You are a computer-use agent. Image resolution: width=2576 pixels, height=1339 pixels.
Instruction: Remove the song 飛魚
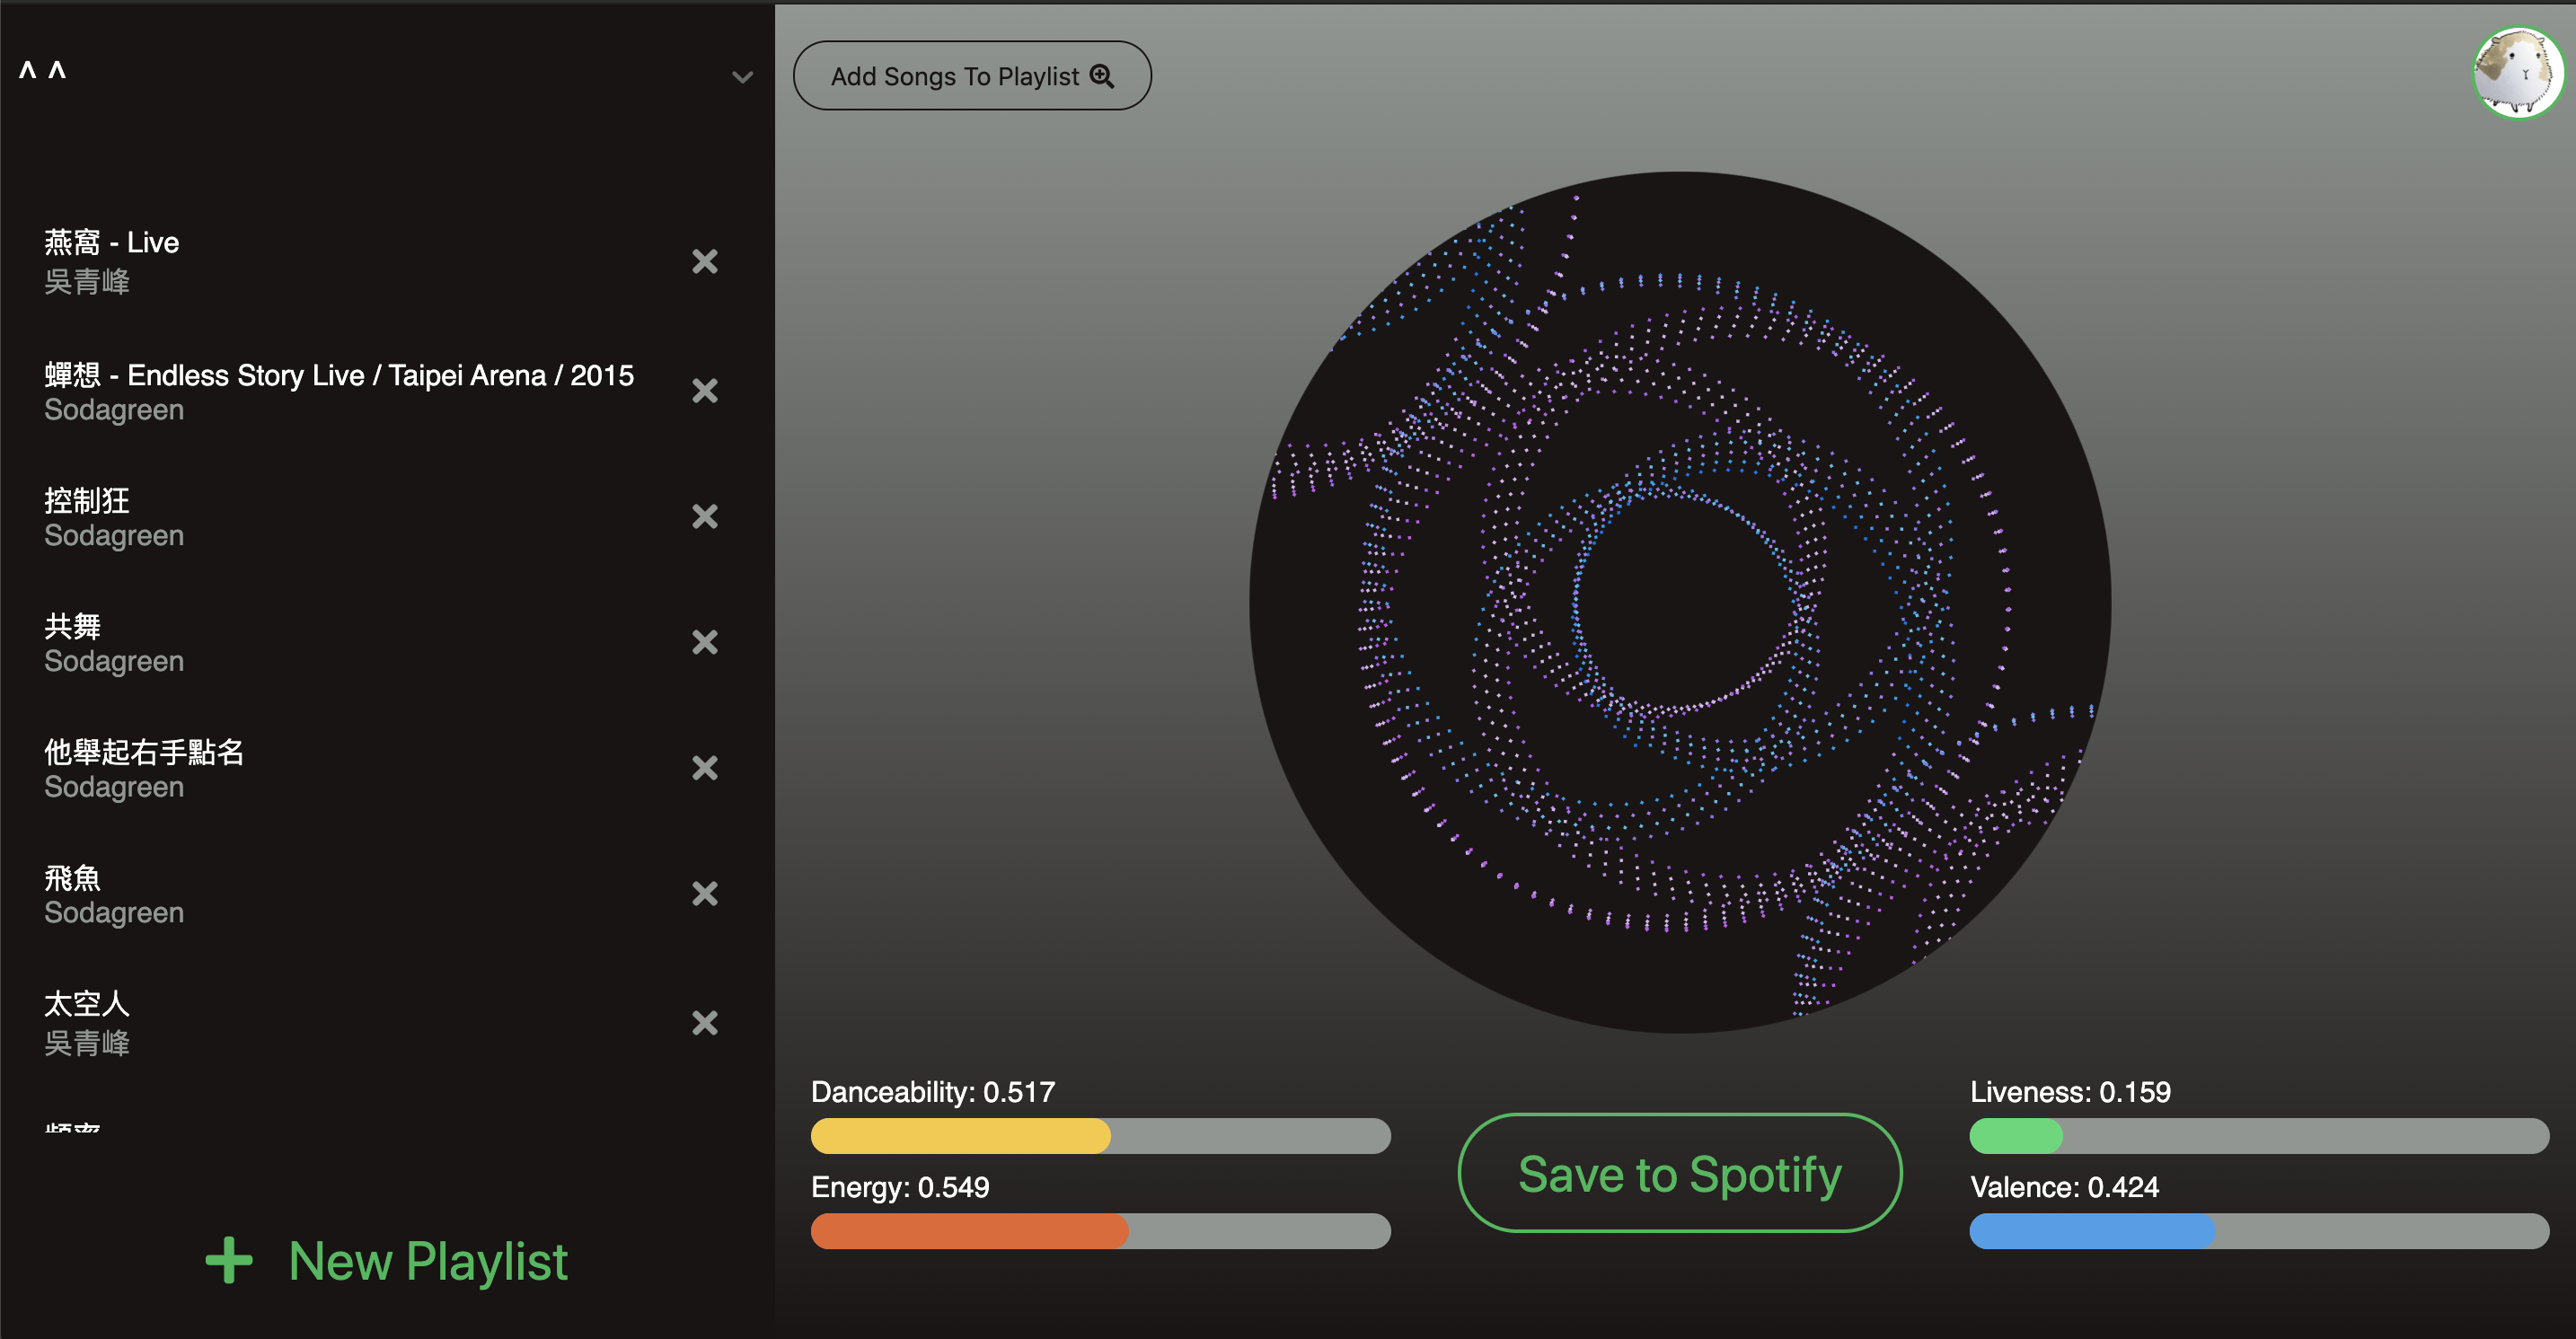(705, 894)
